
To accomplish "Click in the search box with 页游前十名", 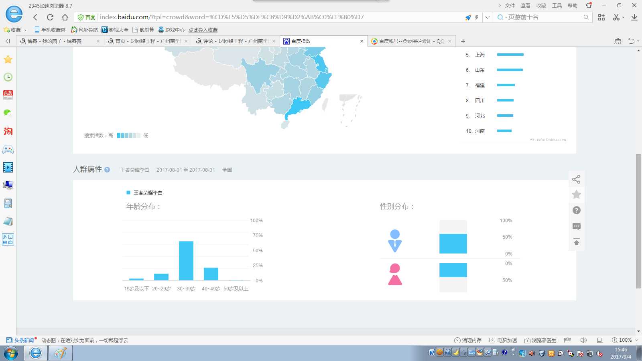I will click(544, 17).
